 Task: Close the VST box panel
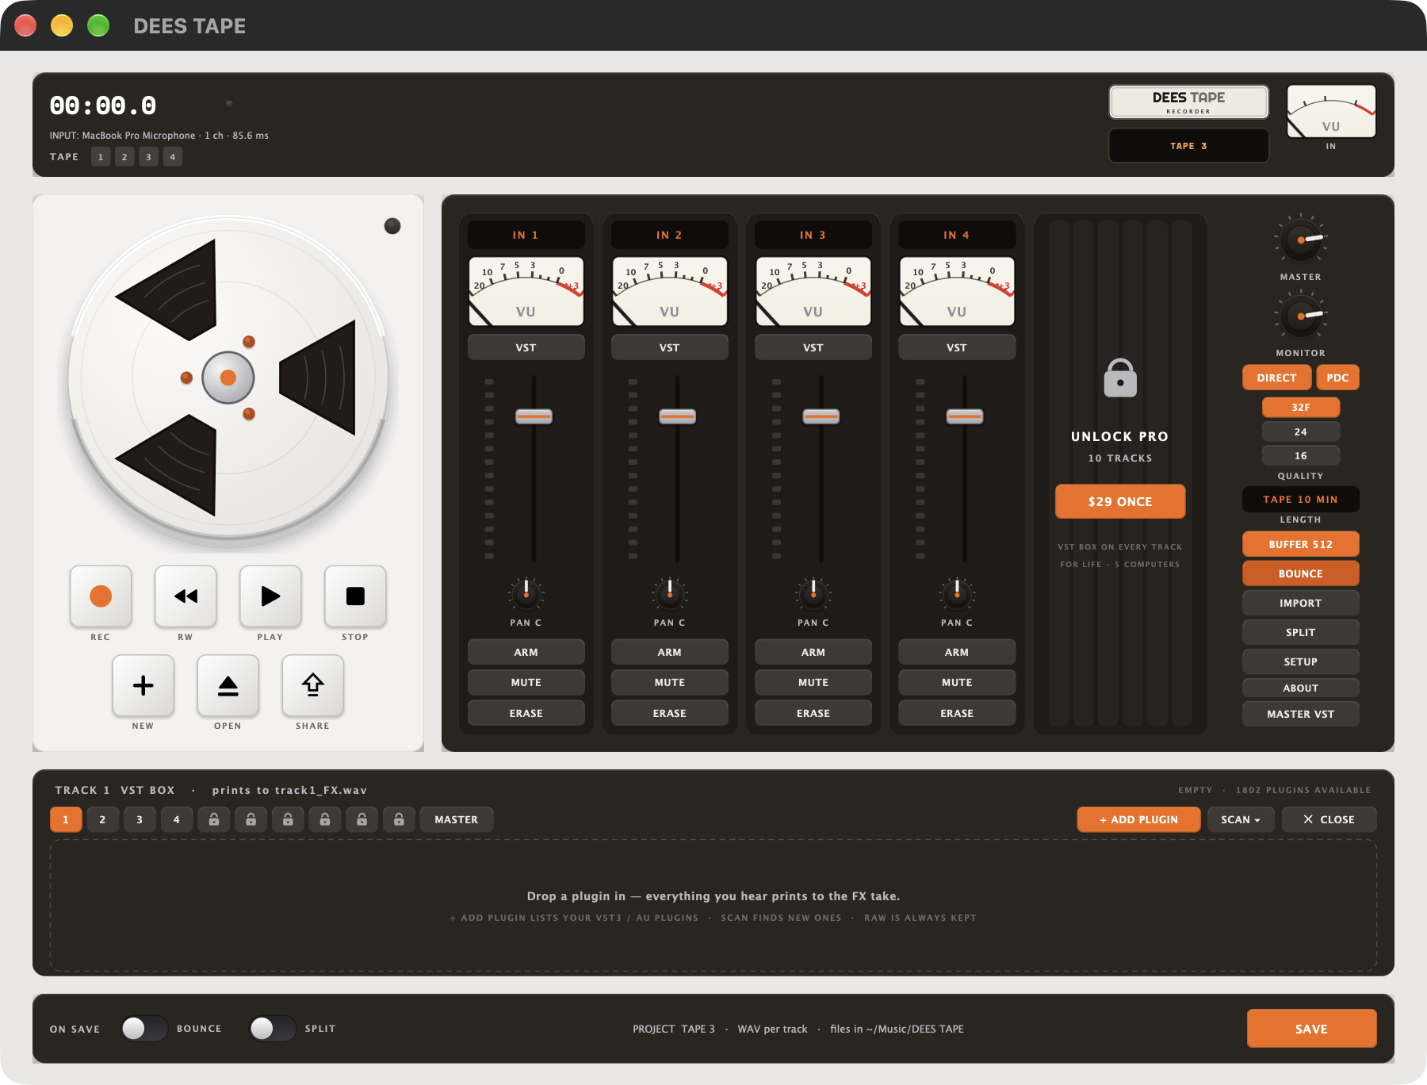[x=1329, y=819]
